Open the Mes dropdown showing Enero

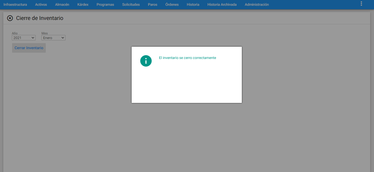[53, 38]
